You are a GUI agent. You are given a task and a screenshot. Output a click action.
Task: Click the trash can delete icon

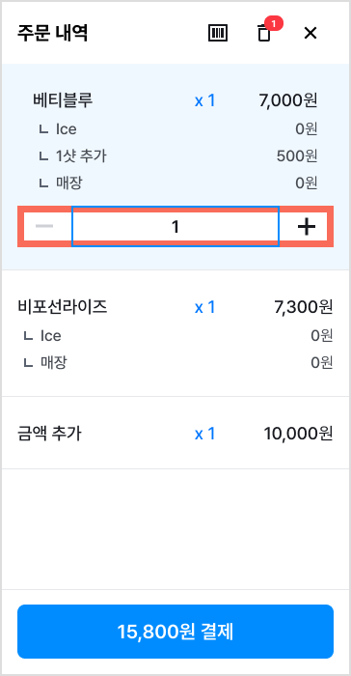[264, 34]
